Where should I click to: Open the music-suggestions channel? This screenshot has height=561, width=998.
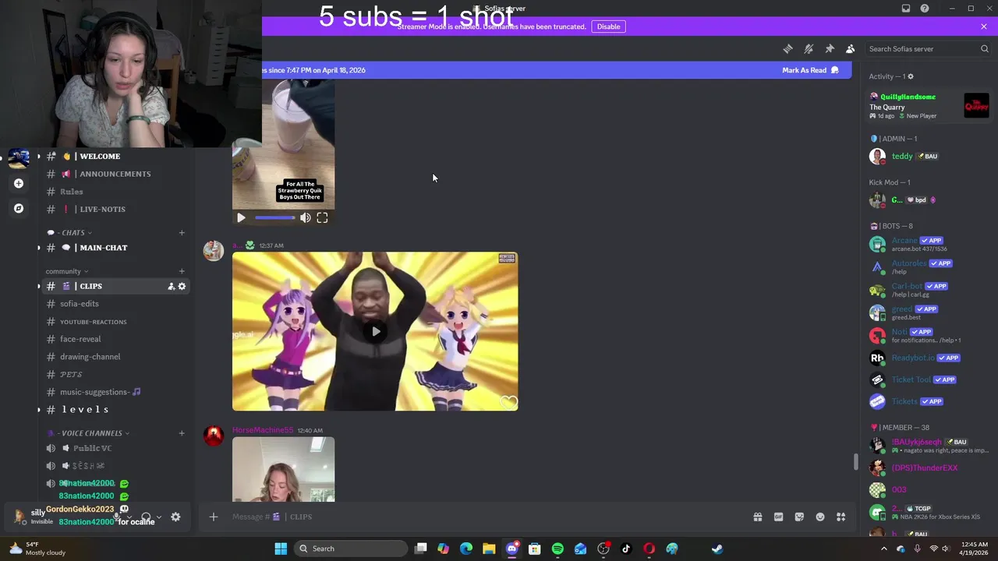(114, 392)
